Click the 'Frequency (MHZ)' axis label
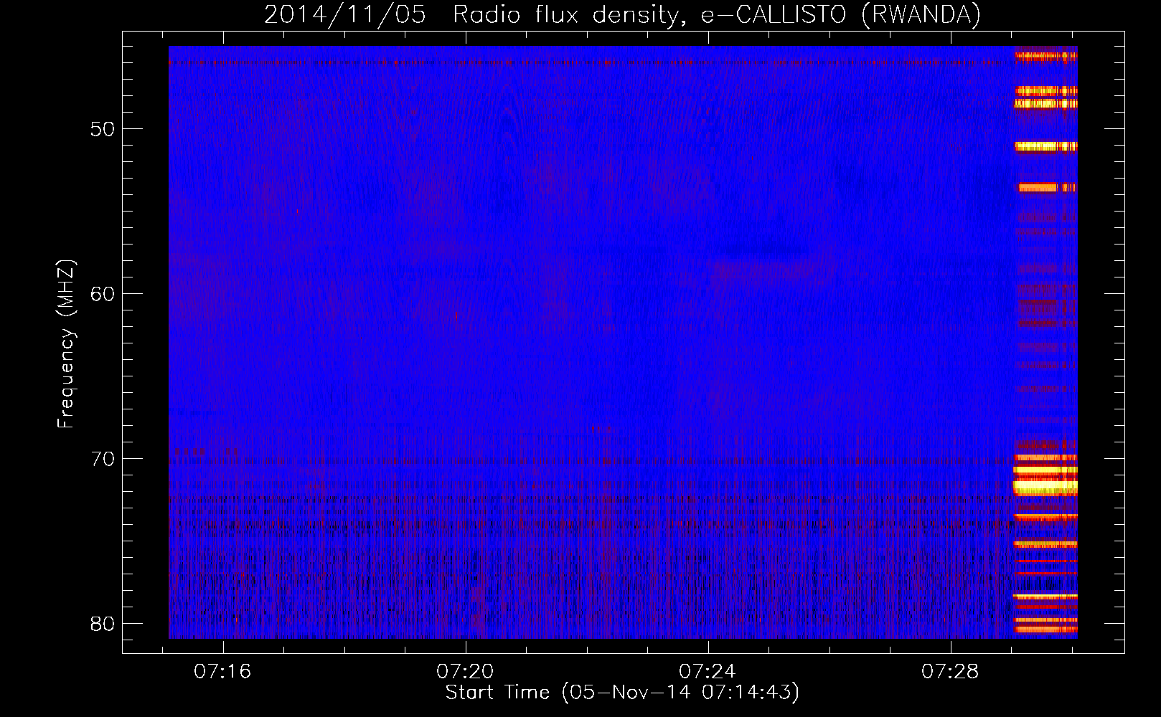Viewport: 1161px width, 717px height. (x=66, y=345)
